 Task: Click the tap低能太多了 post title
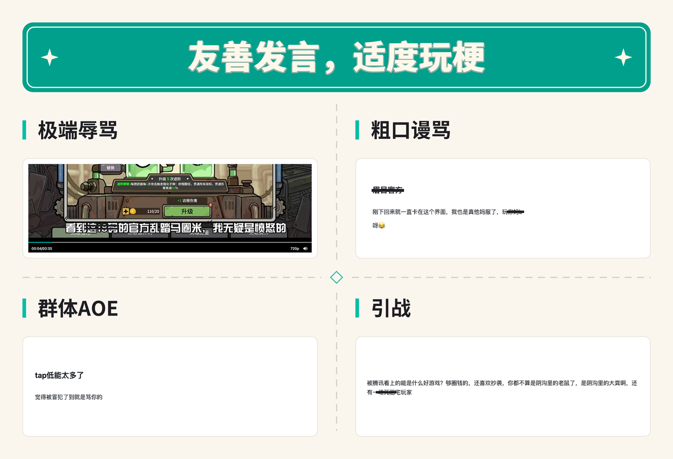[59, 375]
